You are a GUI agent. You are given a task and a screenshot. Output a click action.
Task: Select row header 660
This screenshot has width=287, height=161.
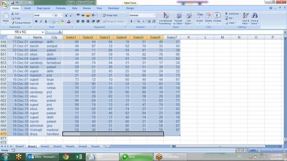3,92
